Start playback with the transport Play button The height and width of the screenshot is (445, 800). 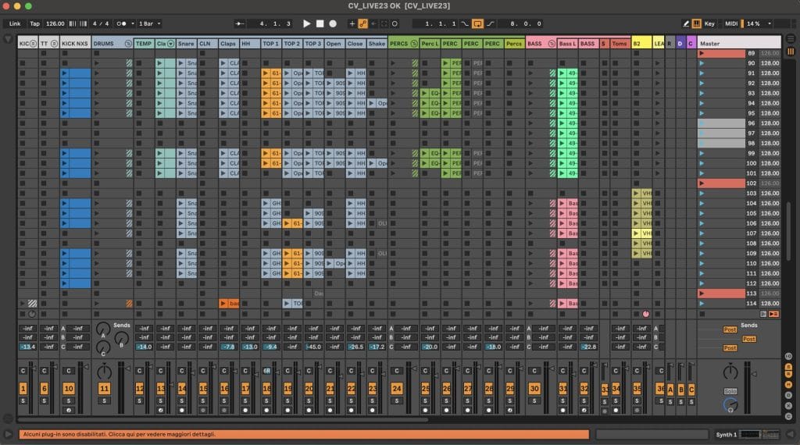[306, 23]
